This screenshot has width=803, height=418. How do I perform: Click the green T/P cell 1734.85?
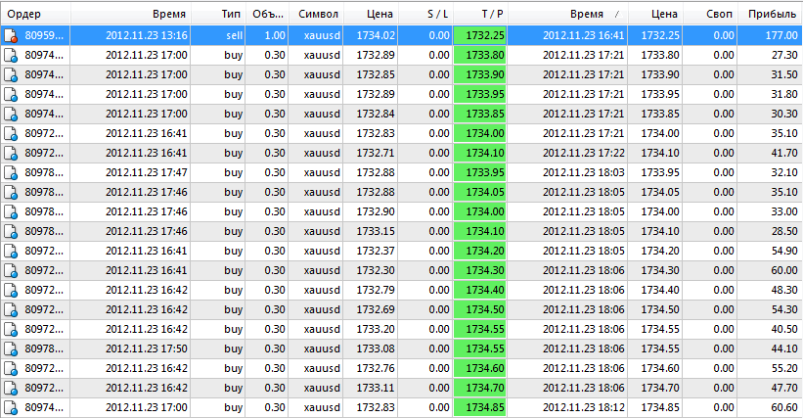pyautogui.click(x=480, y=408)
